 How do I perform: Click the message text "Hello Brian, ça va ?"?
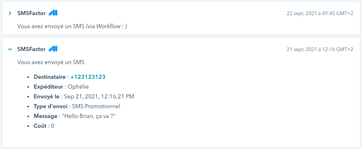pos(89,116)
